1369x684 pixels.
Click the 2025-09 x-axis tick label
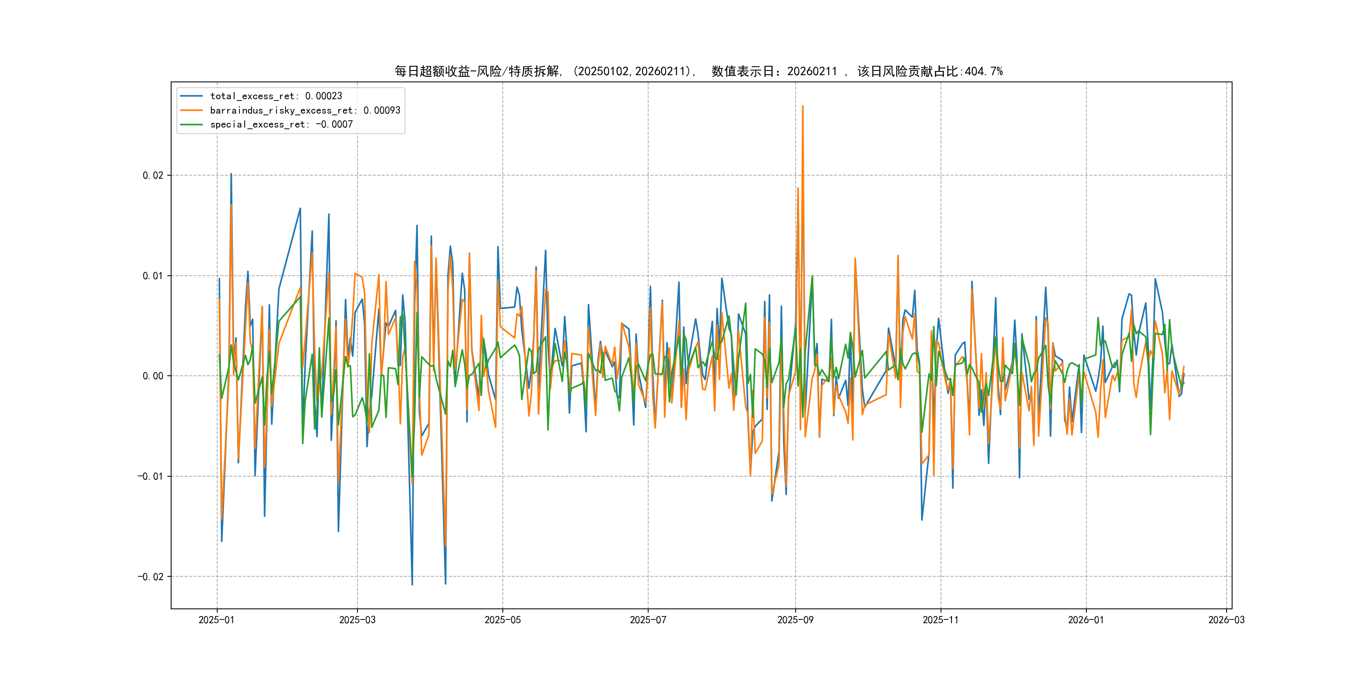[795, 620]
